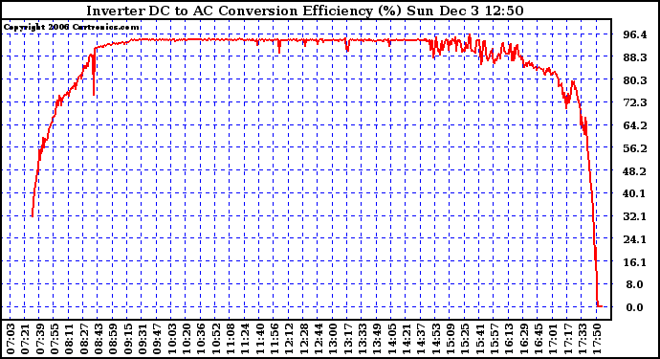The image size is (660, 359).
Task: Click the 16:29 time axis label
Action: [x=523, y=339]
